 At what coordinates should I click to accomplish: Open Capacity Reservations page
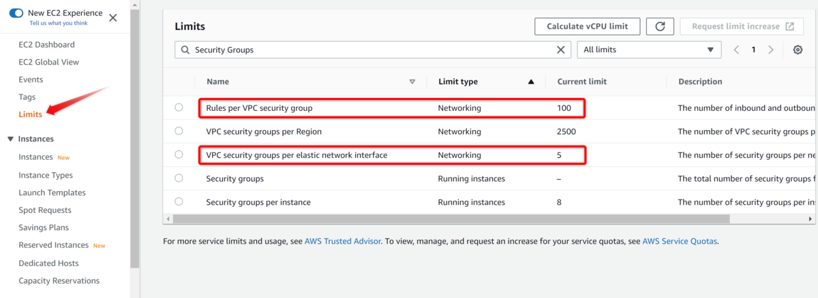[59, 280]
